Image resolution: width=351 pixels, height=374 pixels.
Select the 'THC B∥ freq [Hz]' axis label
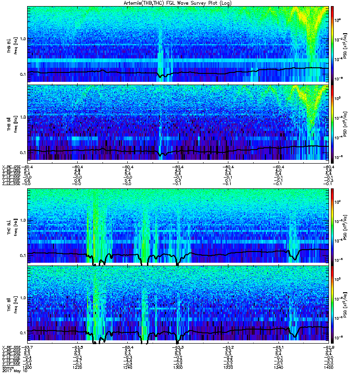(13, 304)
